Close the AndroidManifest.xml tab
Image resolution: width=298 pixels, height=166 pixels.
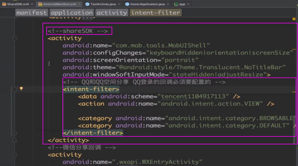[79, 4]
